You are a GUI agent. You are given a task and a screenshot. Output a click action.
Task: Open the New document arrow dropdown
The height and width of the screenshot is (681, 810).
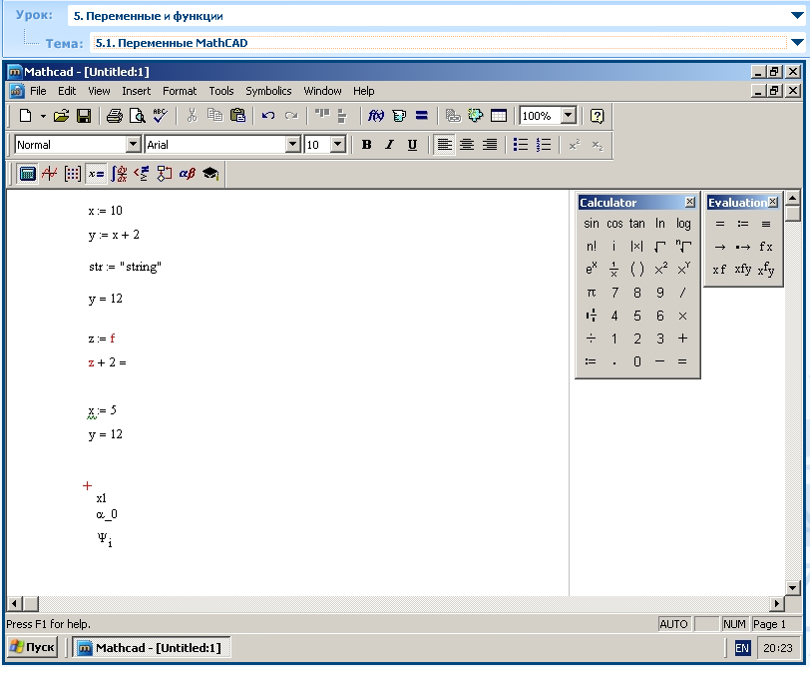(43, 116)
